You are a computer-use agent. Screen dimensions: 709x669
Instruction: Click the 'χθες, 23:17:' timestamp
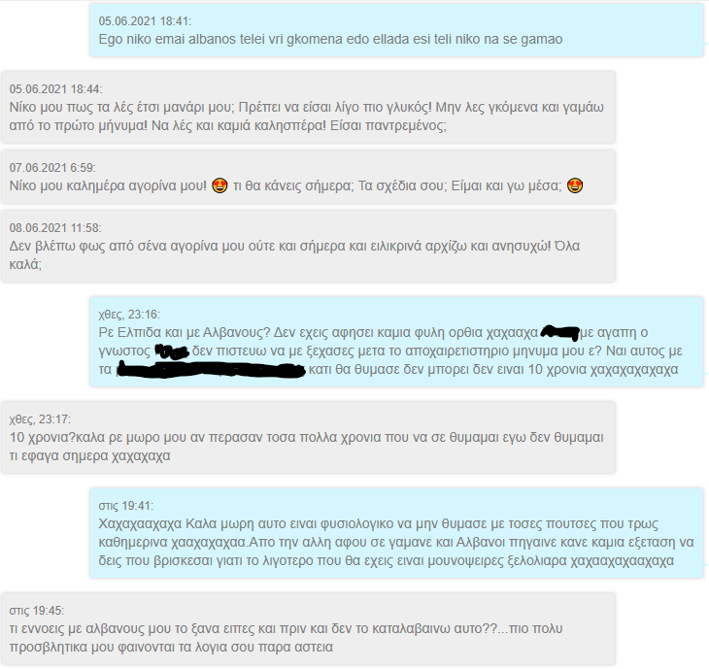(x=40, y=419)
